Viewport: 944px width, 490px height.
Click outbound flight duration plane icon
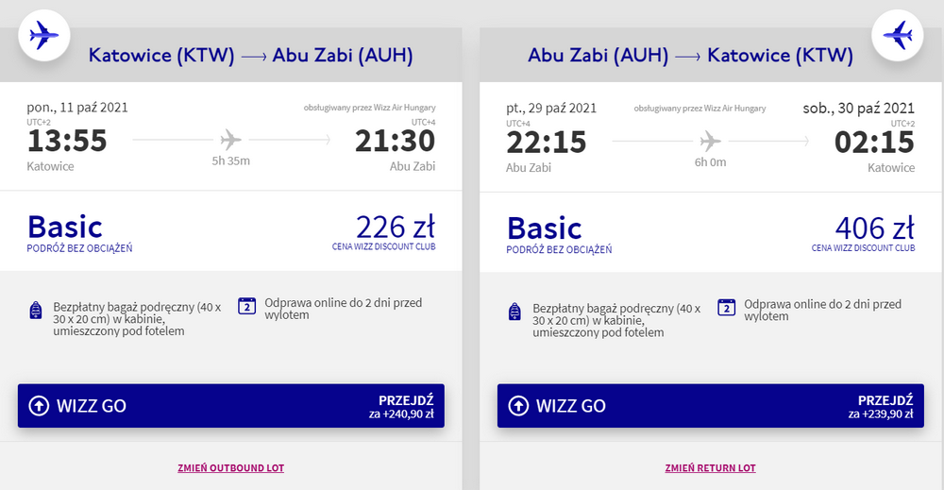[x=230, y=142]
